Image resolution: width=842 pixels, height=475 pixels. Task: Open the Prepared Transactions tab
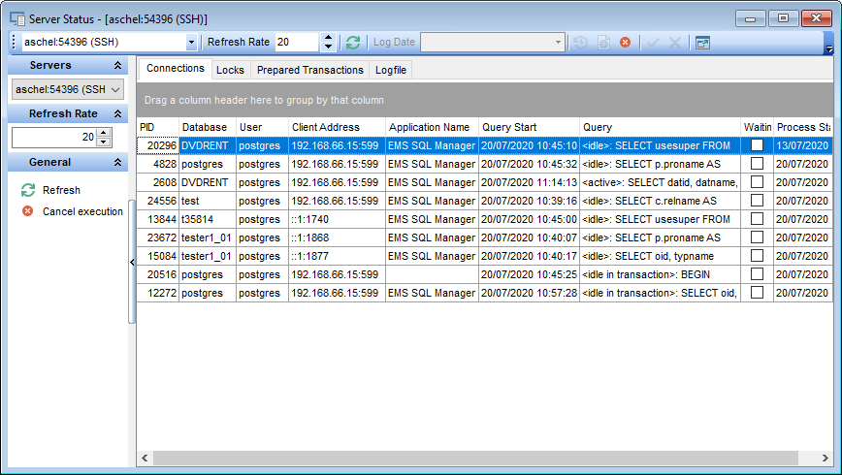pos(309,70)
